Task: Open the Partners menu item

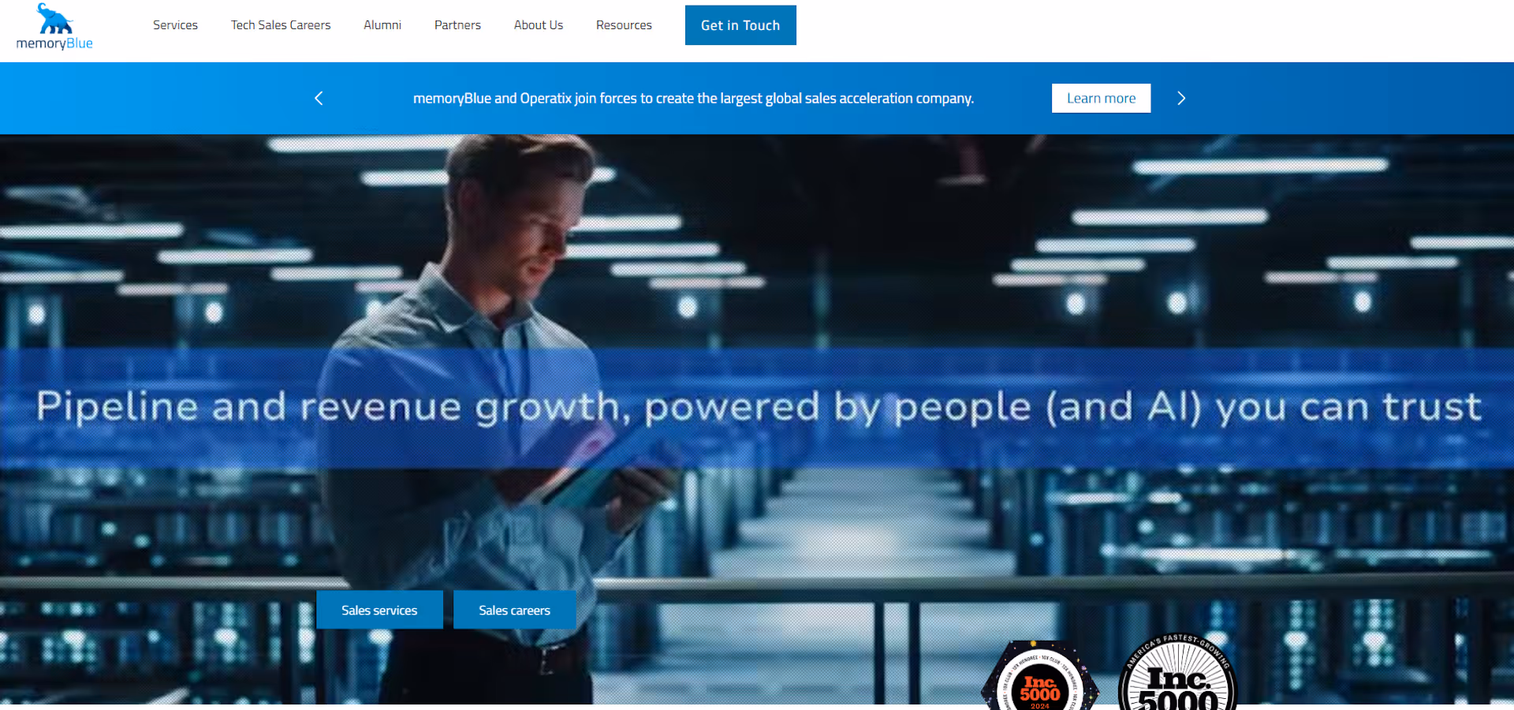Action: click(x=457, y=25)
